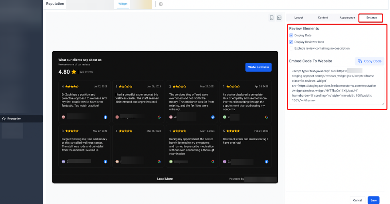Click reviewer avatar on Jun 06, 2023 review
Screen dimensions: 390x204
(x=117, y=117)
